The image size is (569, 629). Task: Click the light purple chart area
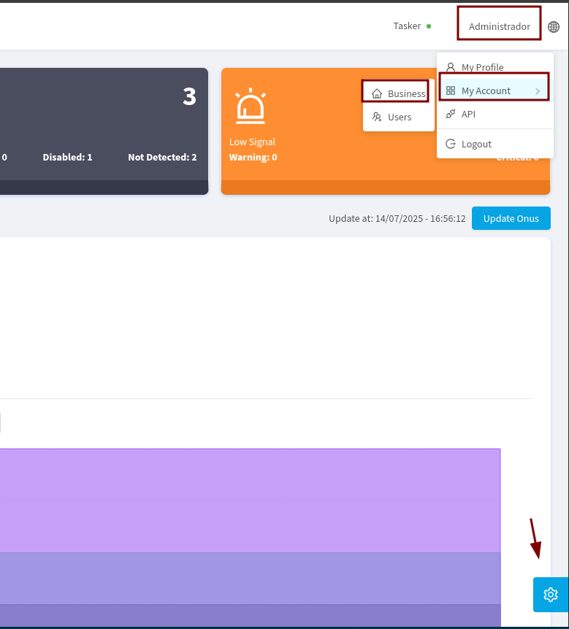(248, 500)
